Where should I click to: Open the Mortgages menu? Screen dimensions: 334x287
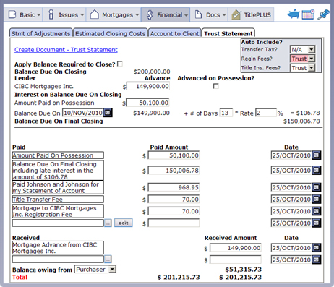[114, 14]
